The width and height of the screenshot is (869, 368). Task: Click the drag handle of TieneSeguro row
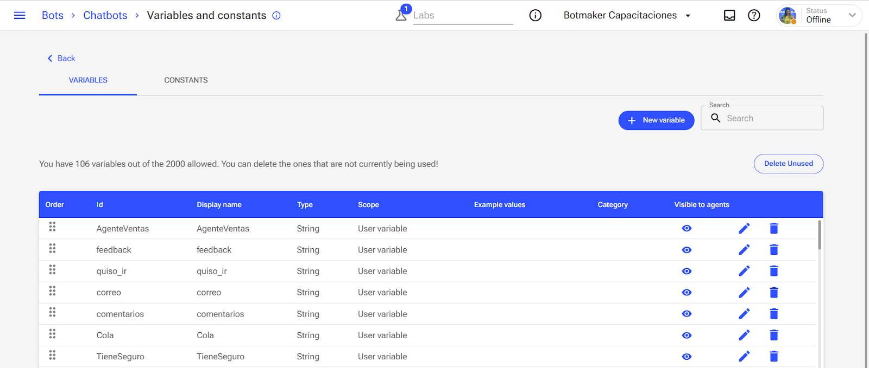click(x=52, y=355)
